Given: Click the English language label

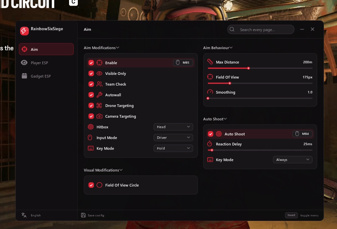Looking at the screenshot, I should pos(36,215).
